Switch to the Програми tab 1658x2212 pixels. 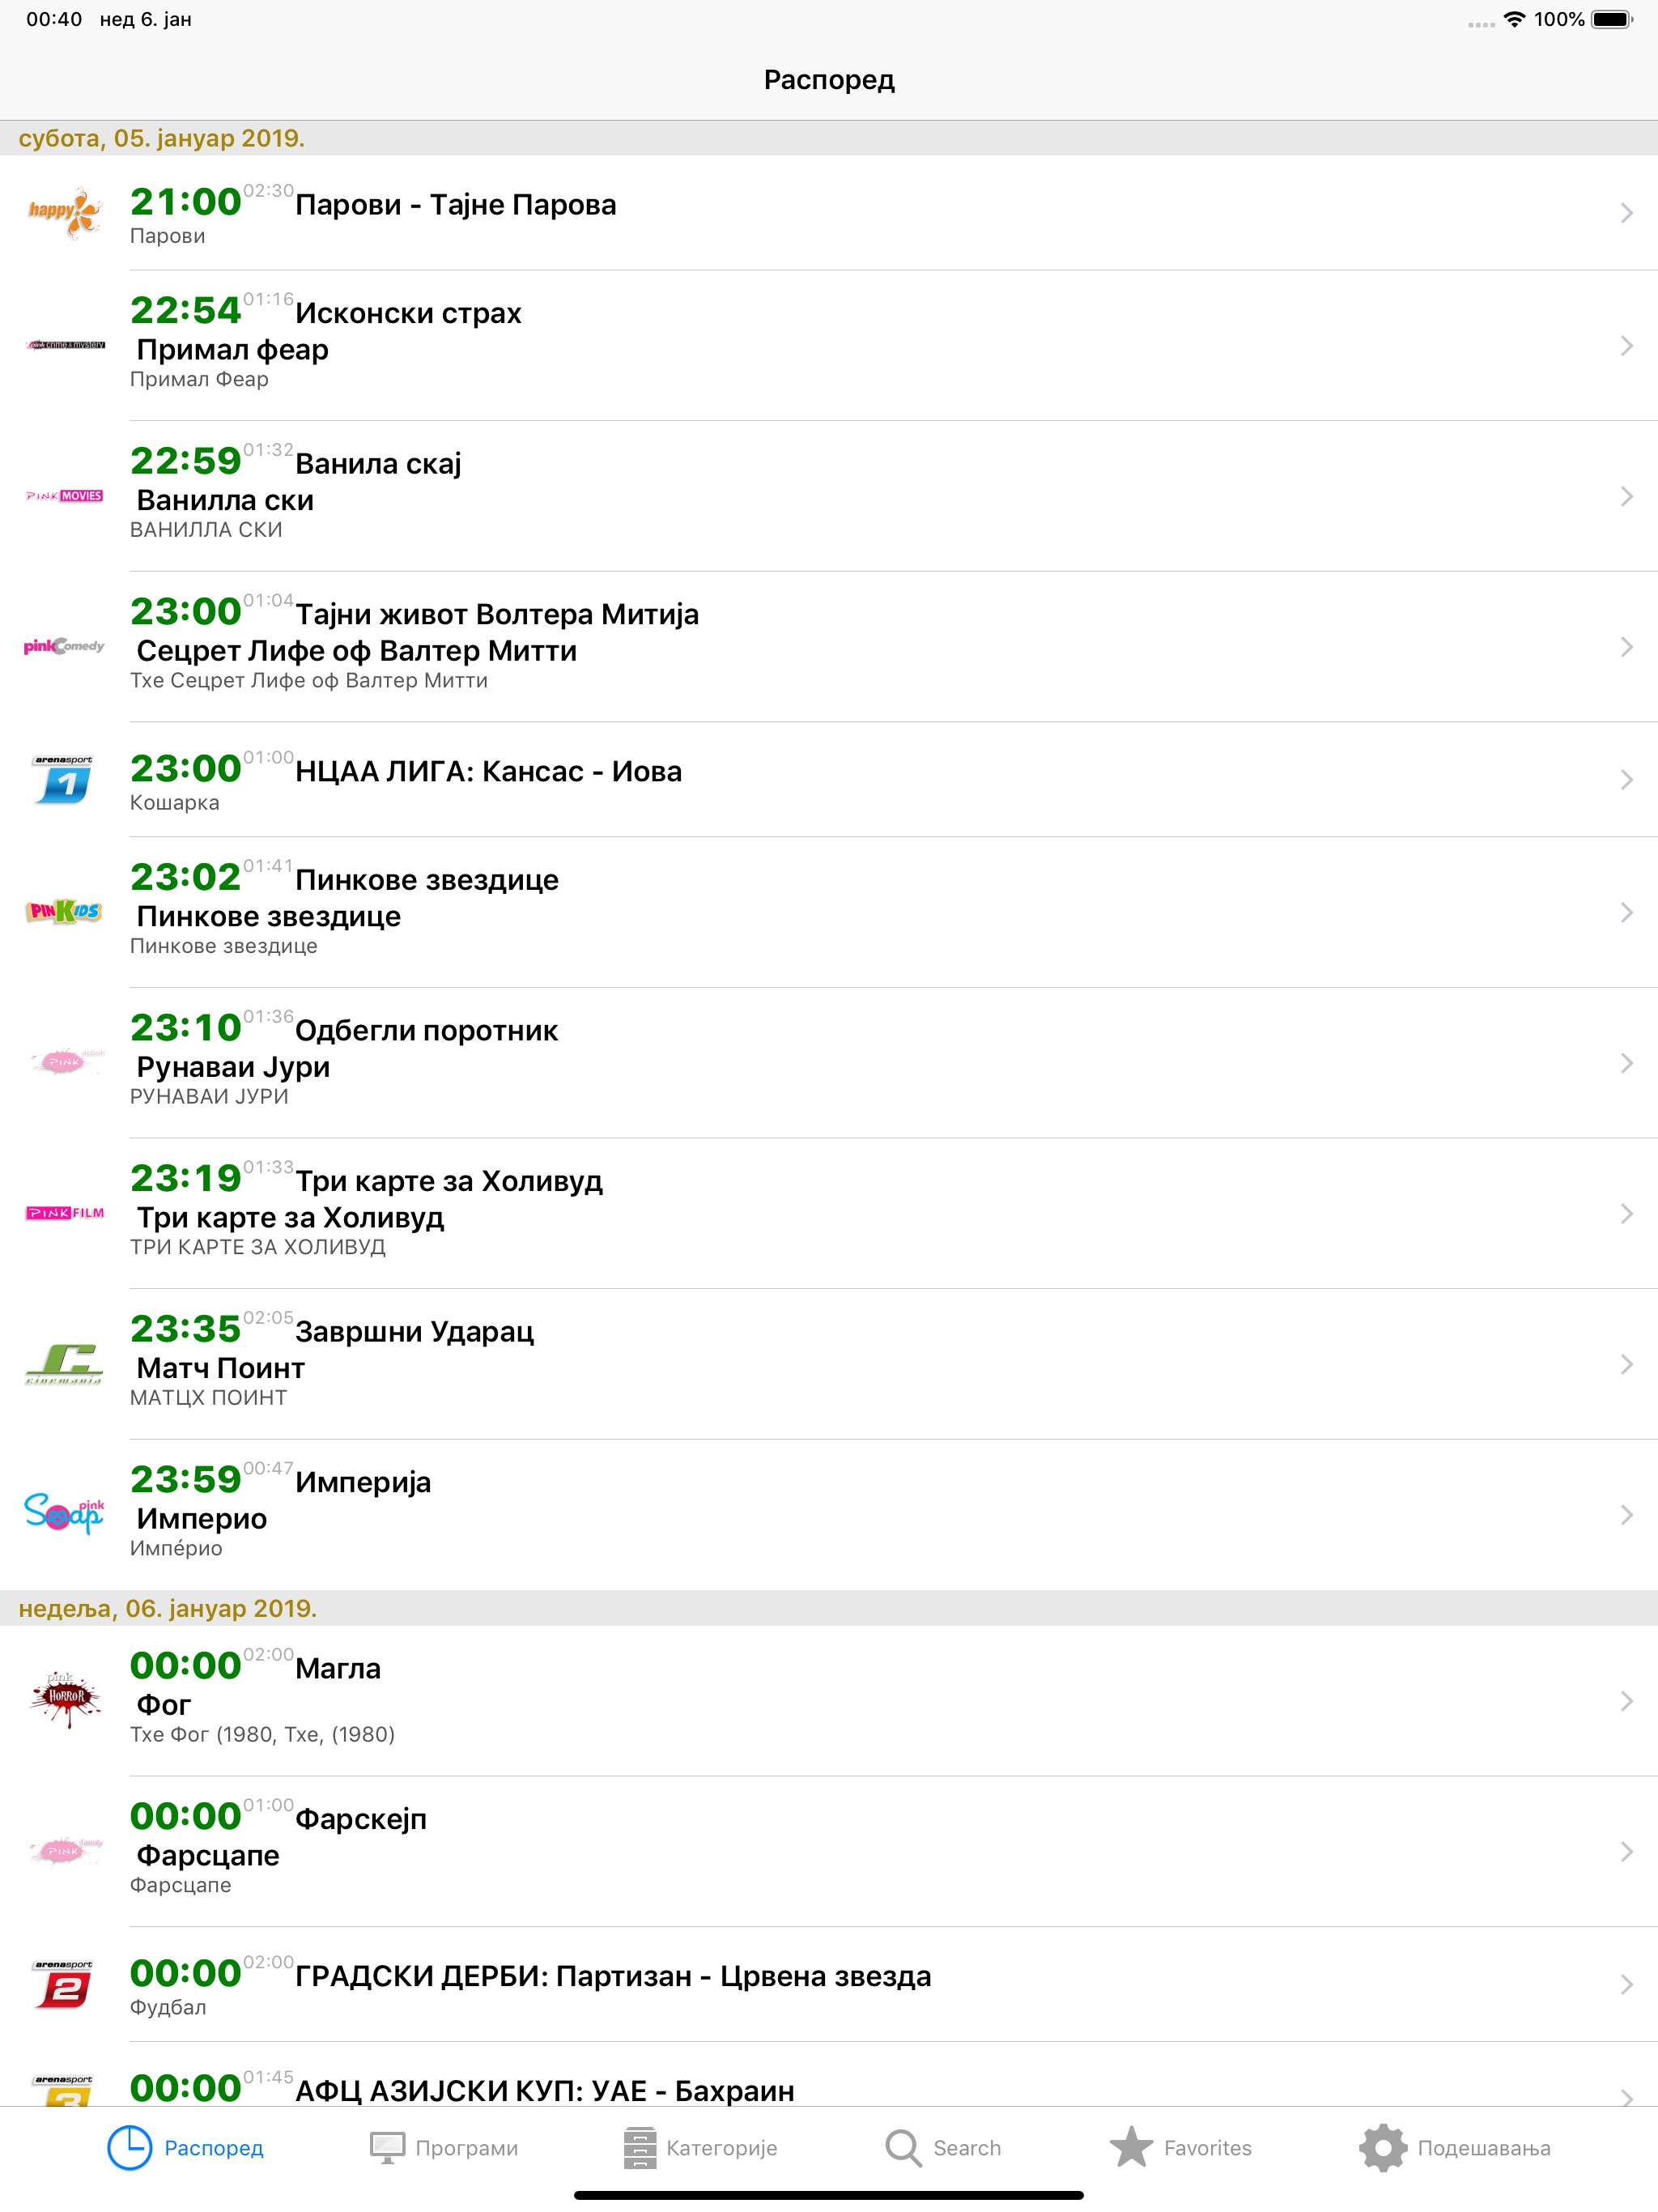(443, 2147)
